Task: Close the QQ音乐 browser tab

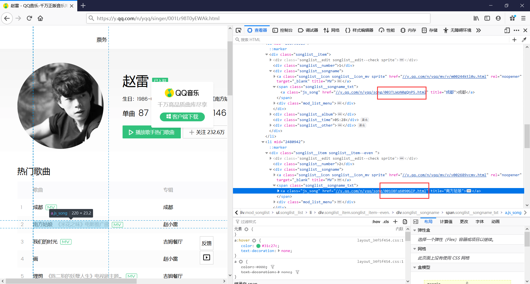Action: point(72,6)
